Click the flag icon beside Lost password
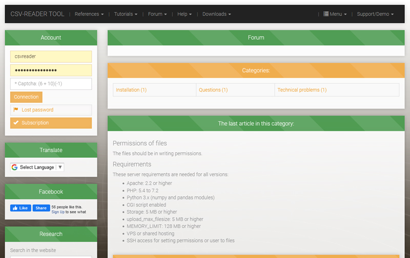Screen dimensions: 410x258 pos(16,110)
